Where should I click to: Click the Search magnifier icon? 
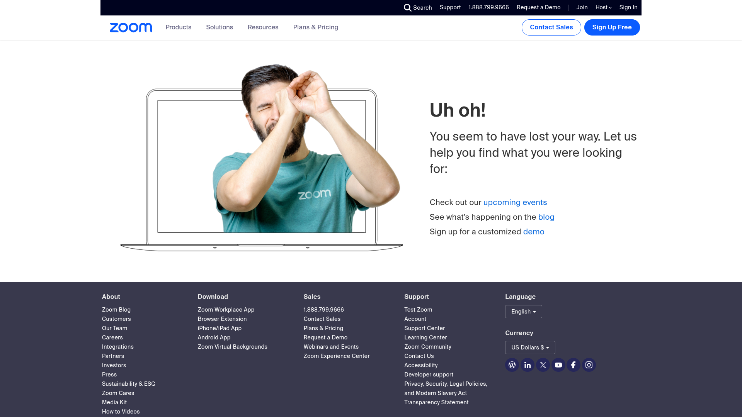point(407,8)
